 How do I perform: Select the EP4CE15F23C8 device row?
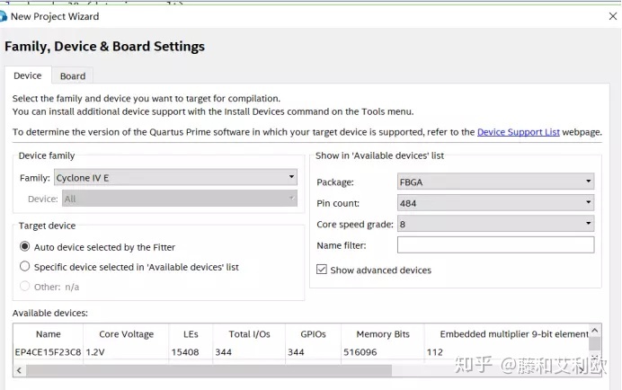pyautogui.click(x=301, y=352)
